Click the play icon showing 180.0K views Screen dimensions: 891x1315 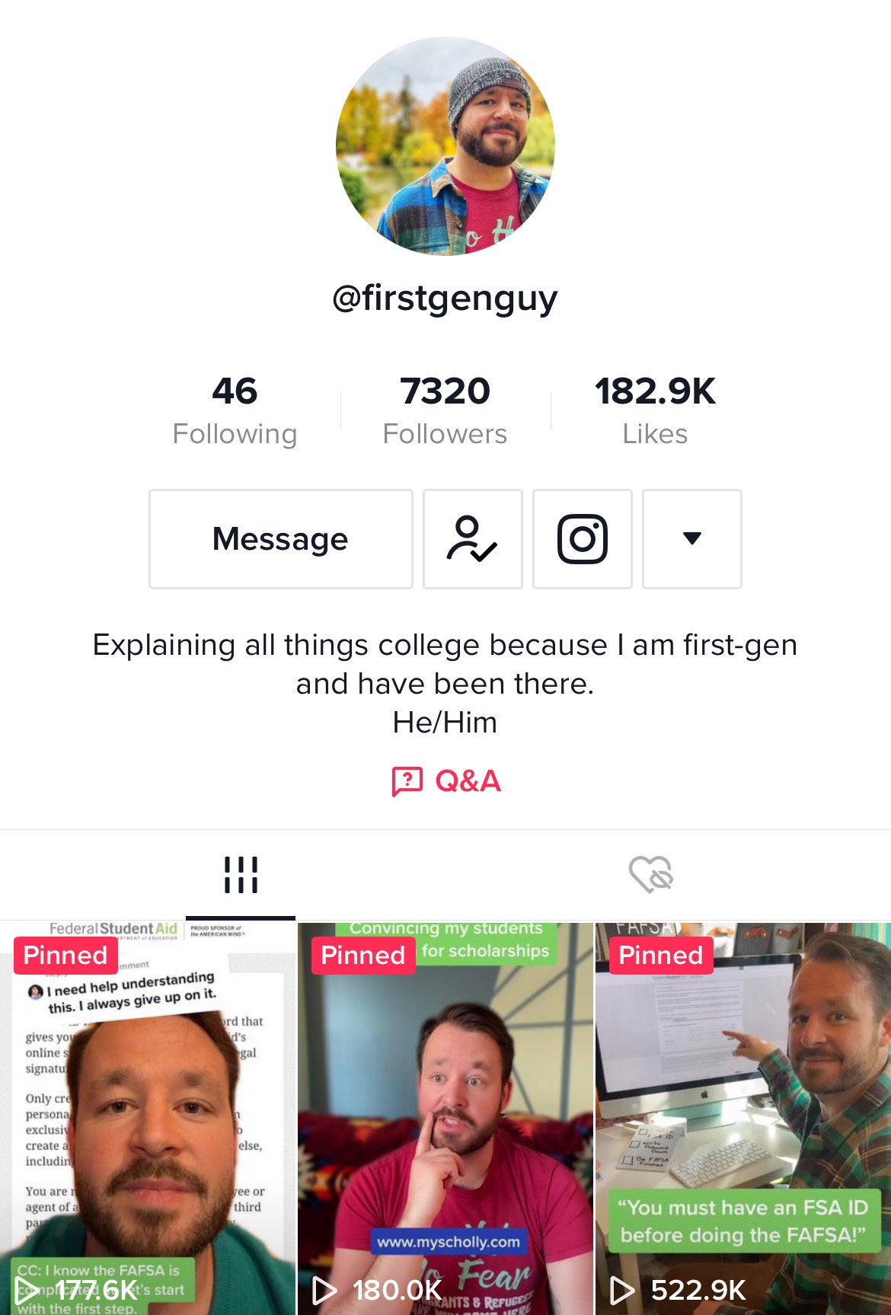pos(325,1290)
